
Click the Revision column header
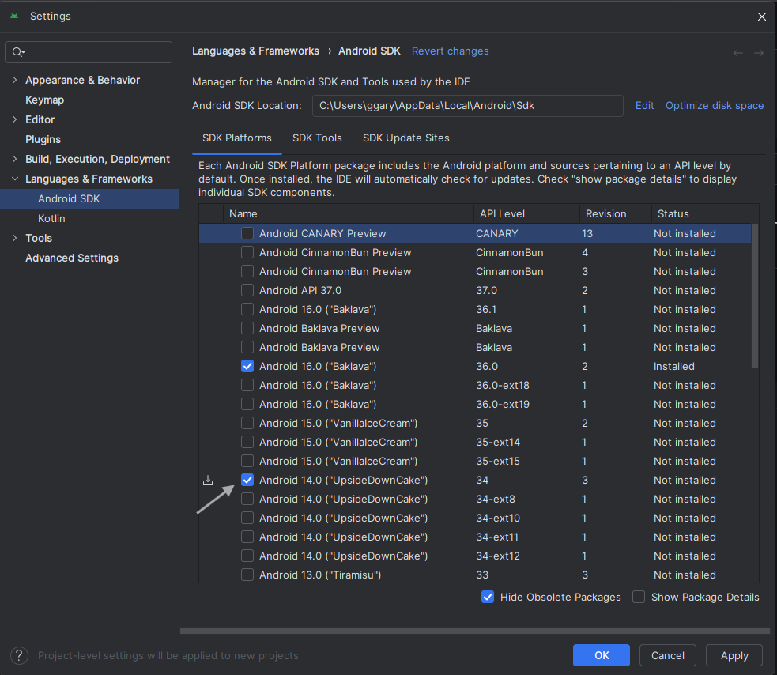click(616, 213)
